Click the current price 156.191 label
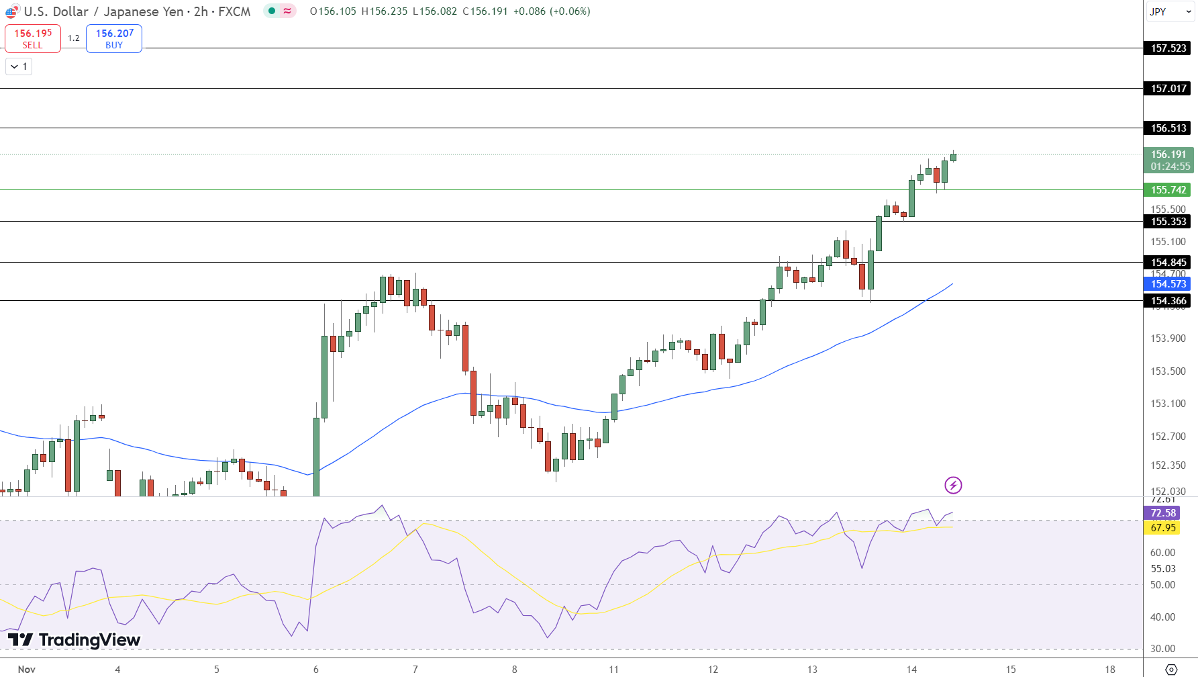This screenshot has height=677, width=1198. [1168, 161]
